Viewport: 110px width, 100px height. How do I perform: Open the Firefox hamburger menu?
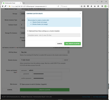[102, 6]
